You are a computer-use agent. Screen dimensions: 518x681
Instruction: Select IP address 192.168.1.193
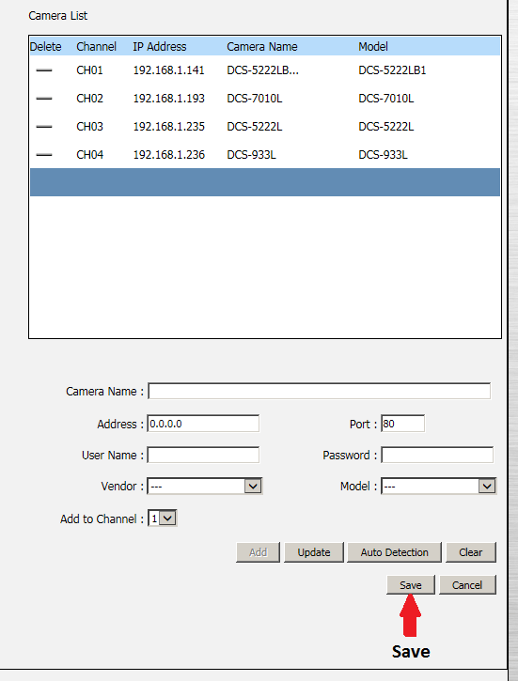tap(168, 99)
